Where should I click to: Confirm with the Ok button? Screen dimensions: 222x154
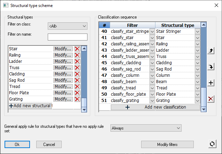pyautogui.click(x=17, y=144)
